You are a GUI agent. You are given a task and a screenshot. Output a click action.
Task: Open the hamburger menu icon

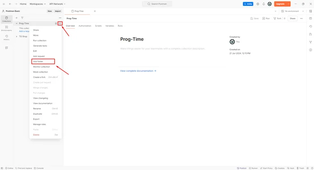pyautogui.click(x=4, y=4)
